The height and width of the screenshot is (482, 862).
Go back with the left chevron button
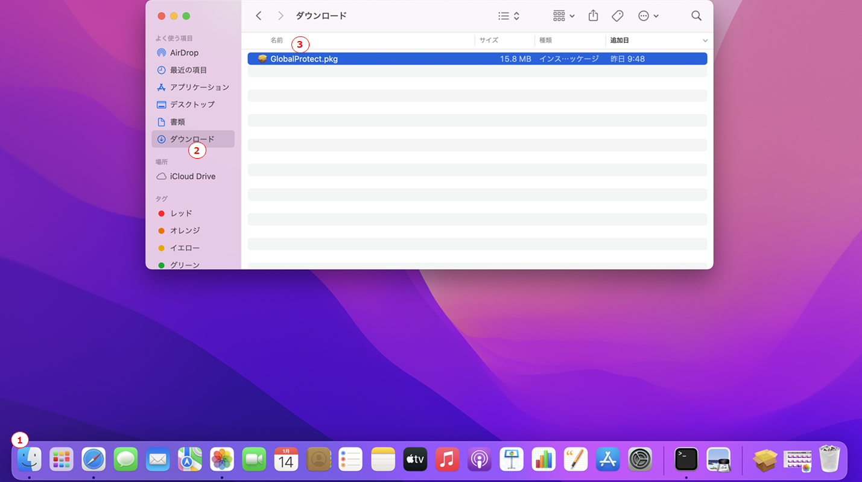[x=259, y=16]
